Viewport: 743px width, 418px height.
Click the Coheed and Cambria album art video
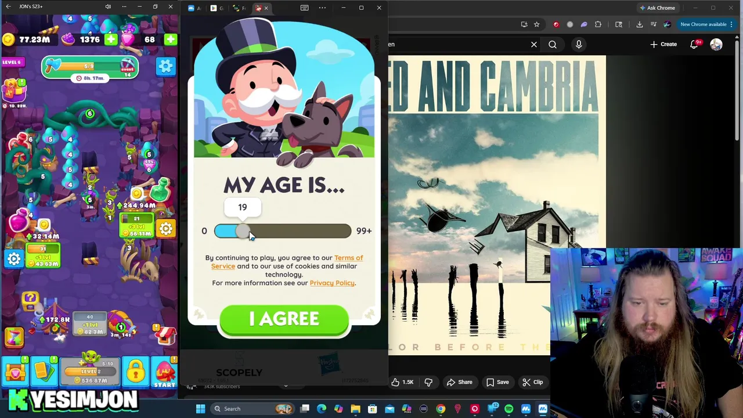coord(497,204)
